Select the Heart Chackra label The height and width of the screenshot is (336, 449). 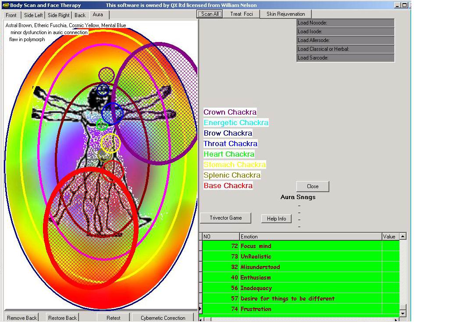click(229, 154)
